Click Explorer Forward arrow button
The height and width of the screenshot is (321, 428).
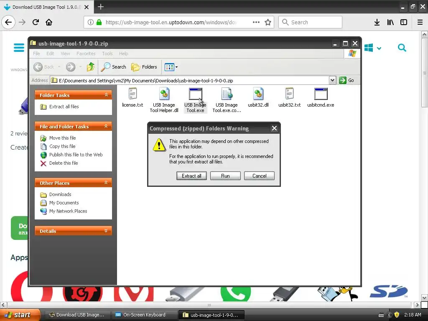coord(70,67)
